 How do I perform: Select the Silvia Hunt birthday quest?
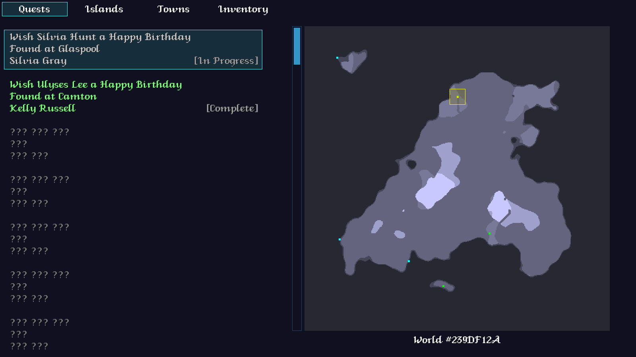click(133, 49)
